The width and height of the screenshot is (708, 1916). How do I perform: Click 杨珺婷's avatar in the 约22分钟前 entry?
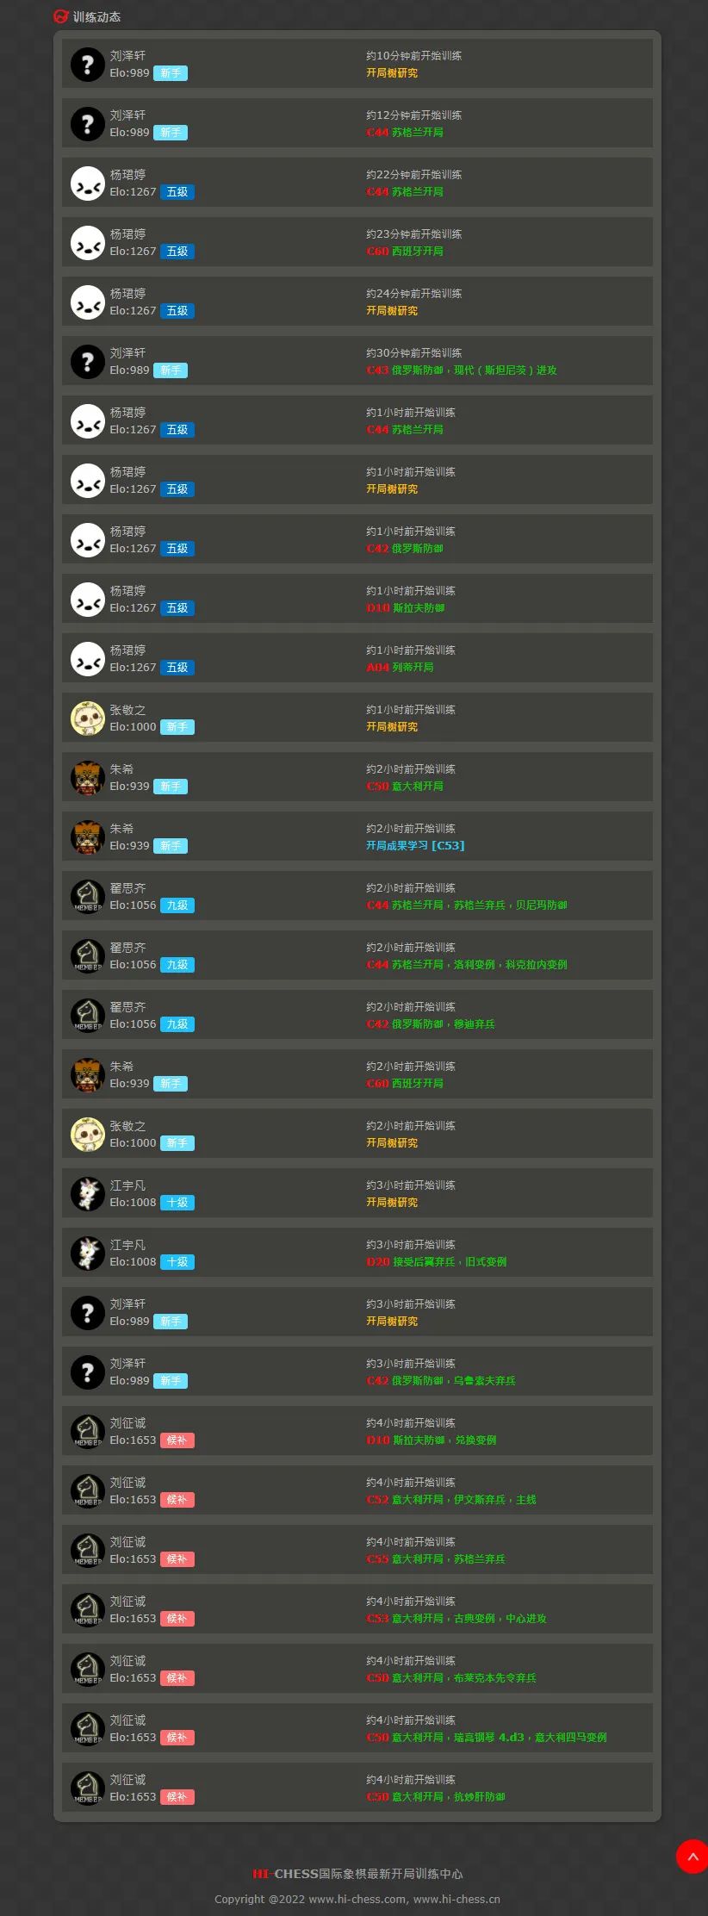(x=87, y=184)
